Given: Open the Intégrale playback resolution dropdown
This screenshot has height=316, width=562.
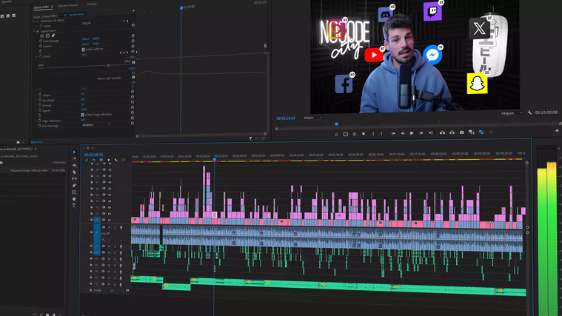Looking at the screenshot, I should [x=512, y=113].
